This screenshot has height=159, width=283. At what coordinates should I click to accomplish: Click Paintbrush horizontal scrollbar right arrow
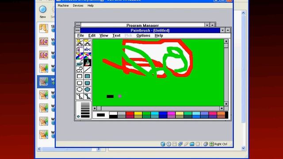(x=222, y=108)
